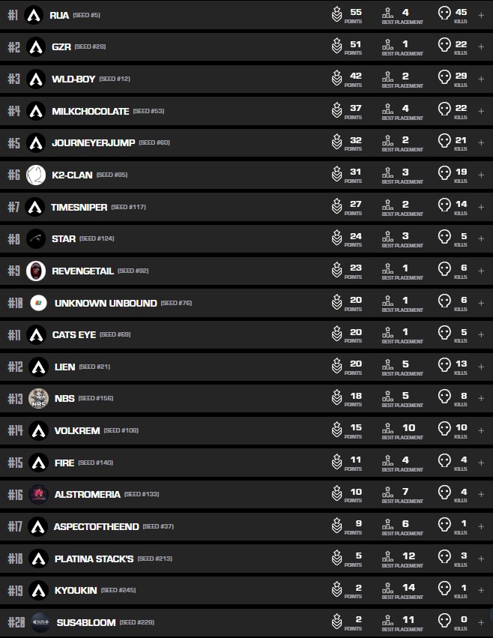Click RUA team Apex logo
The height and width of the screenshot is (638, 493).
(x=34, y=14)
